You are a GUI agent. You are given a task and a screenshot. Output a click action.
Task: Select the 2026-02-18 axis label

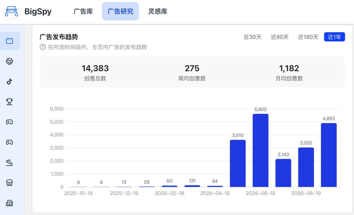click(169, 193)
